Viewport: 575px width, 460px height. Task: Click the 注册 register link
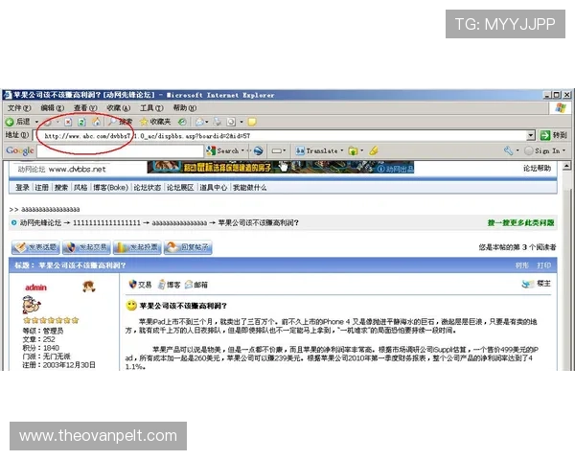click(41, 188)
